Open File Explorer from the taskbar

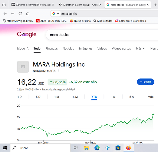tap(87, 148)
